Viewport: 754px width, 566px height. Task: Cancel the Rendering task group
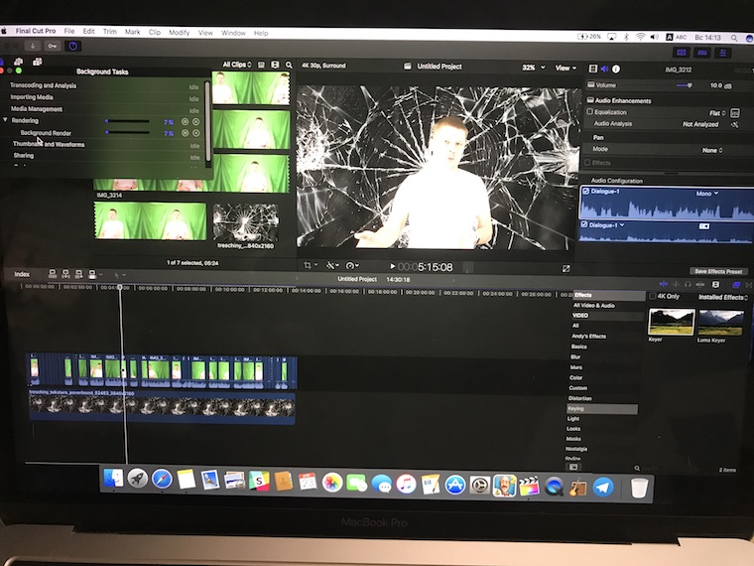click(x=195, y=122)
